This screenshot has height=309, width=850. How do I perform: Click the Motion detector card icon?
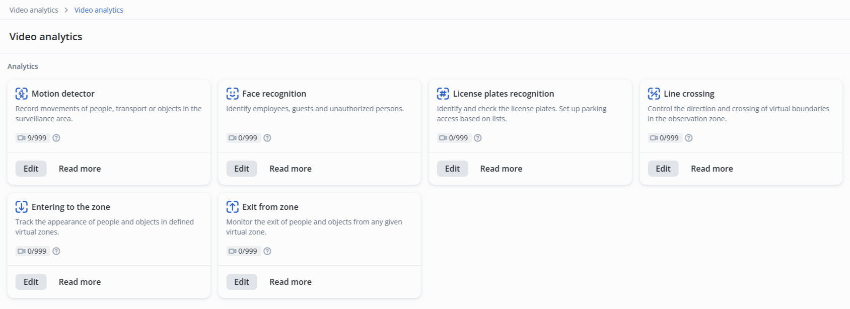(21, 94)
